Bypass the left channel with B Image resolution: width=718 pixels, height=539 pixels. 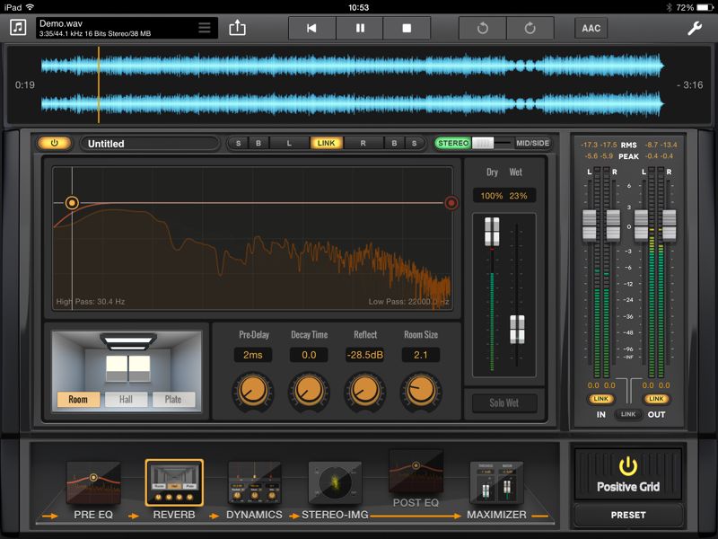click(x=258, y=143)
